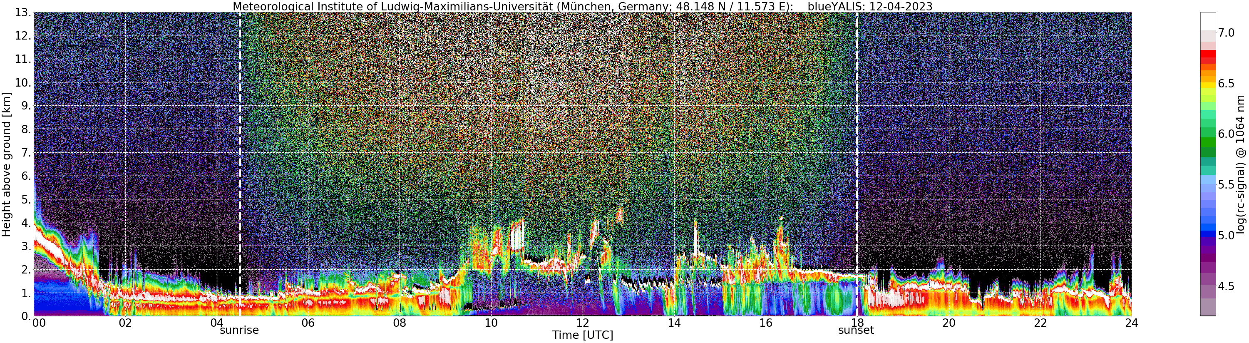Click the y-axis tick label '2.'

click(x=26, y=269)
